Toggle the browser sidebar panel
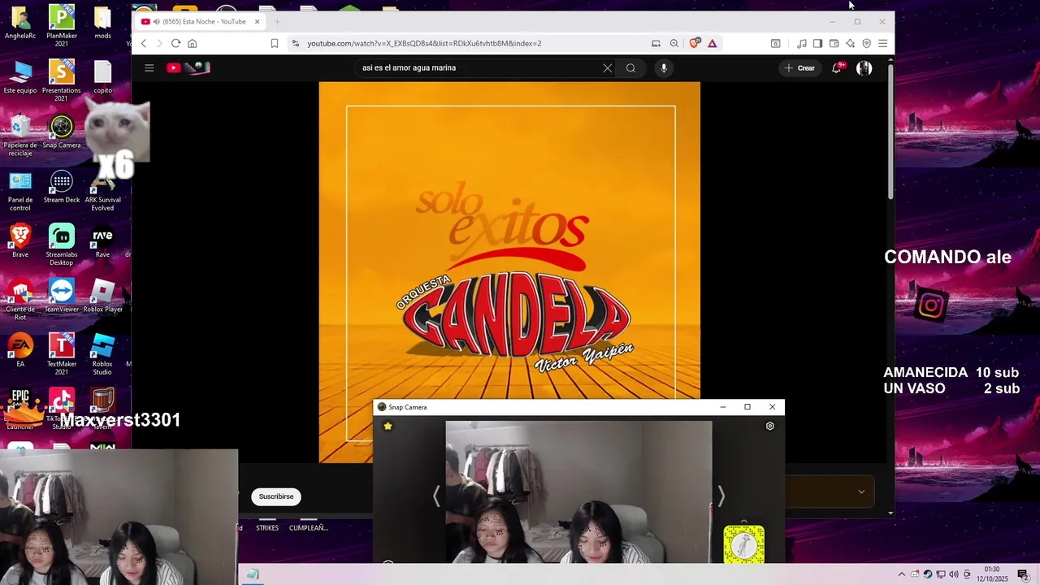The height and width of the screenshot is (585, 1040). click(x=817, y=43)
